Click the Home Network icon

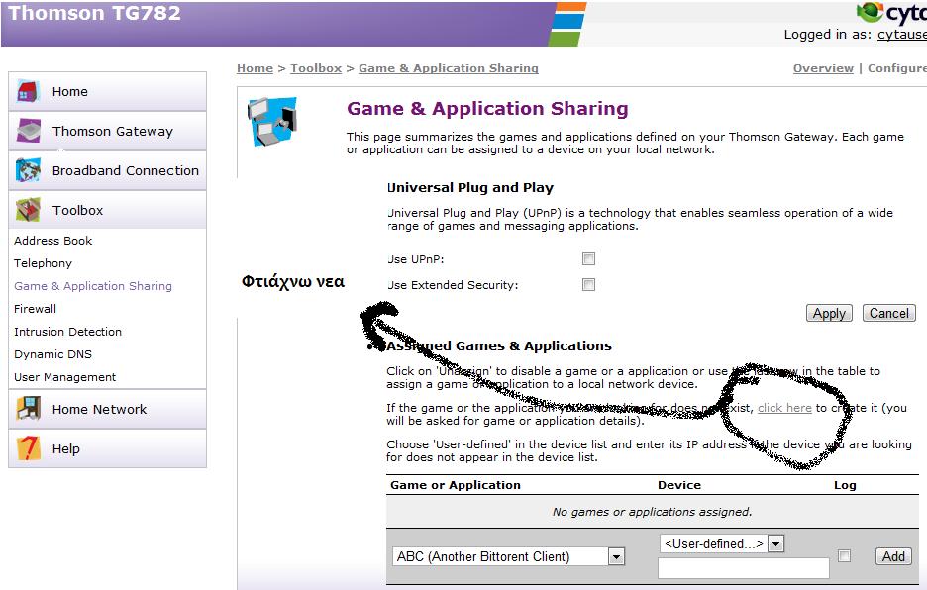pyautogui.click(x=28, y=409)
